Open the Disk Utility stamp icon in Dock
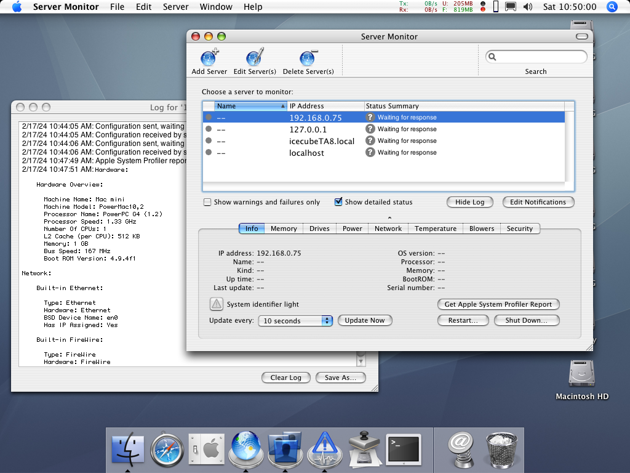Screen dimensions: 630x473 (364, 449)
